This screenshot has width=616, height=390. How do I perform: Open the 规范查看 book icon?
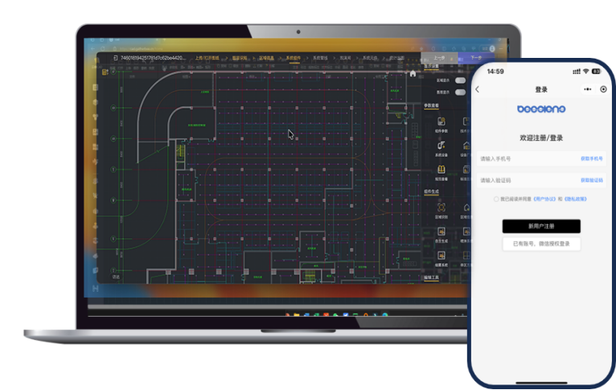point(441,170)
